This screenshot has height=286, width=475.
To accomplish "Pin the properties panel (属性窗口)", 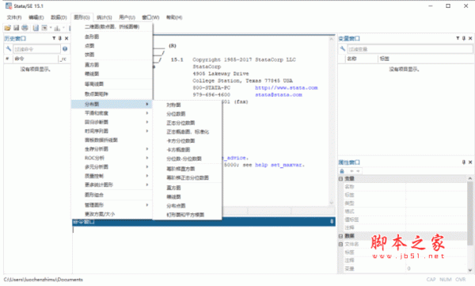I will tap(464, 162).
